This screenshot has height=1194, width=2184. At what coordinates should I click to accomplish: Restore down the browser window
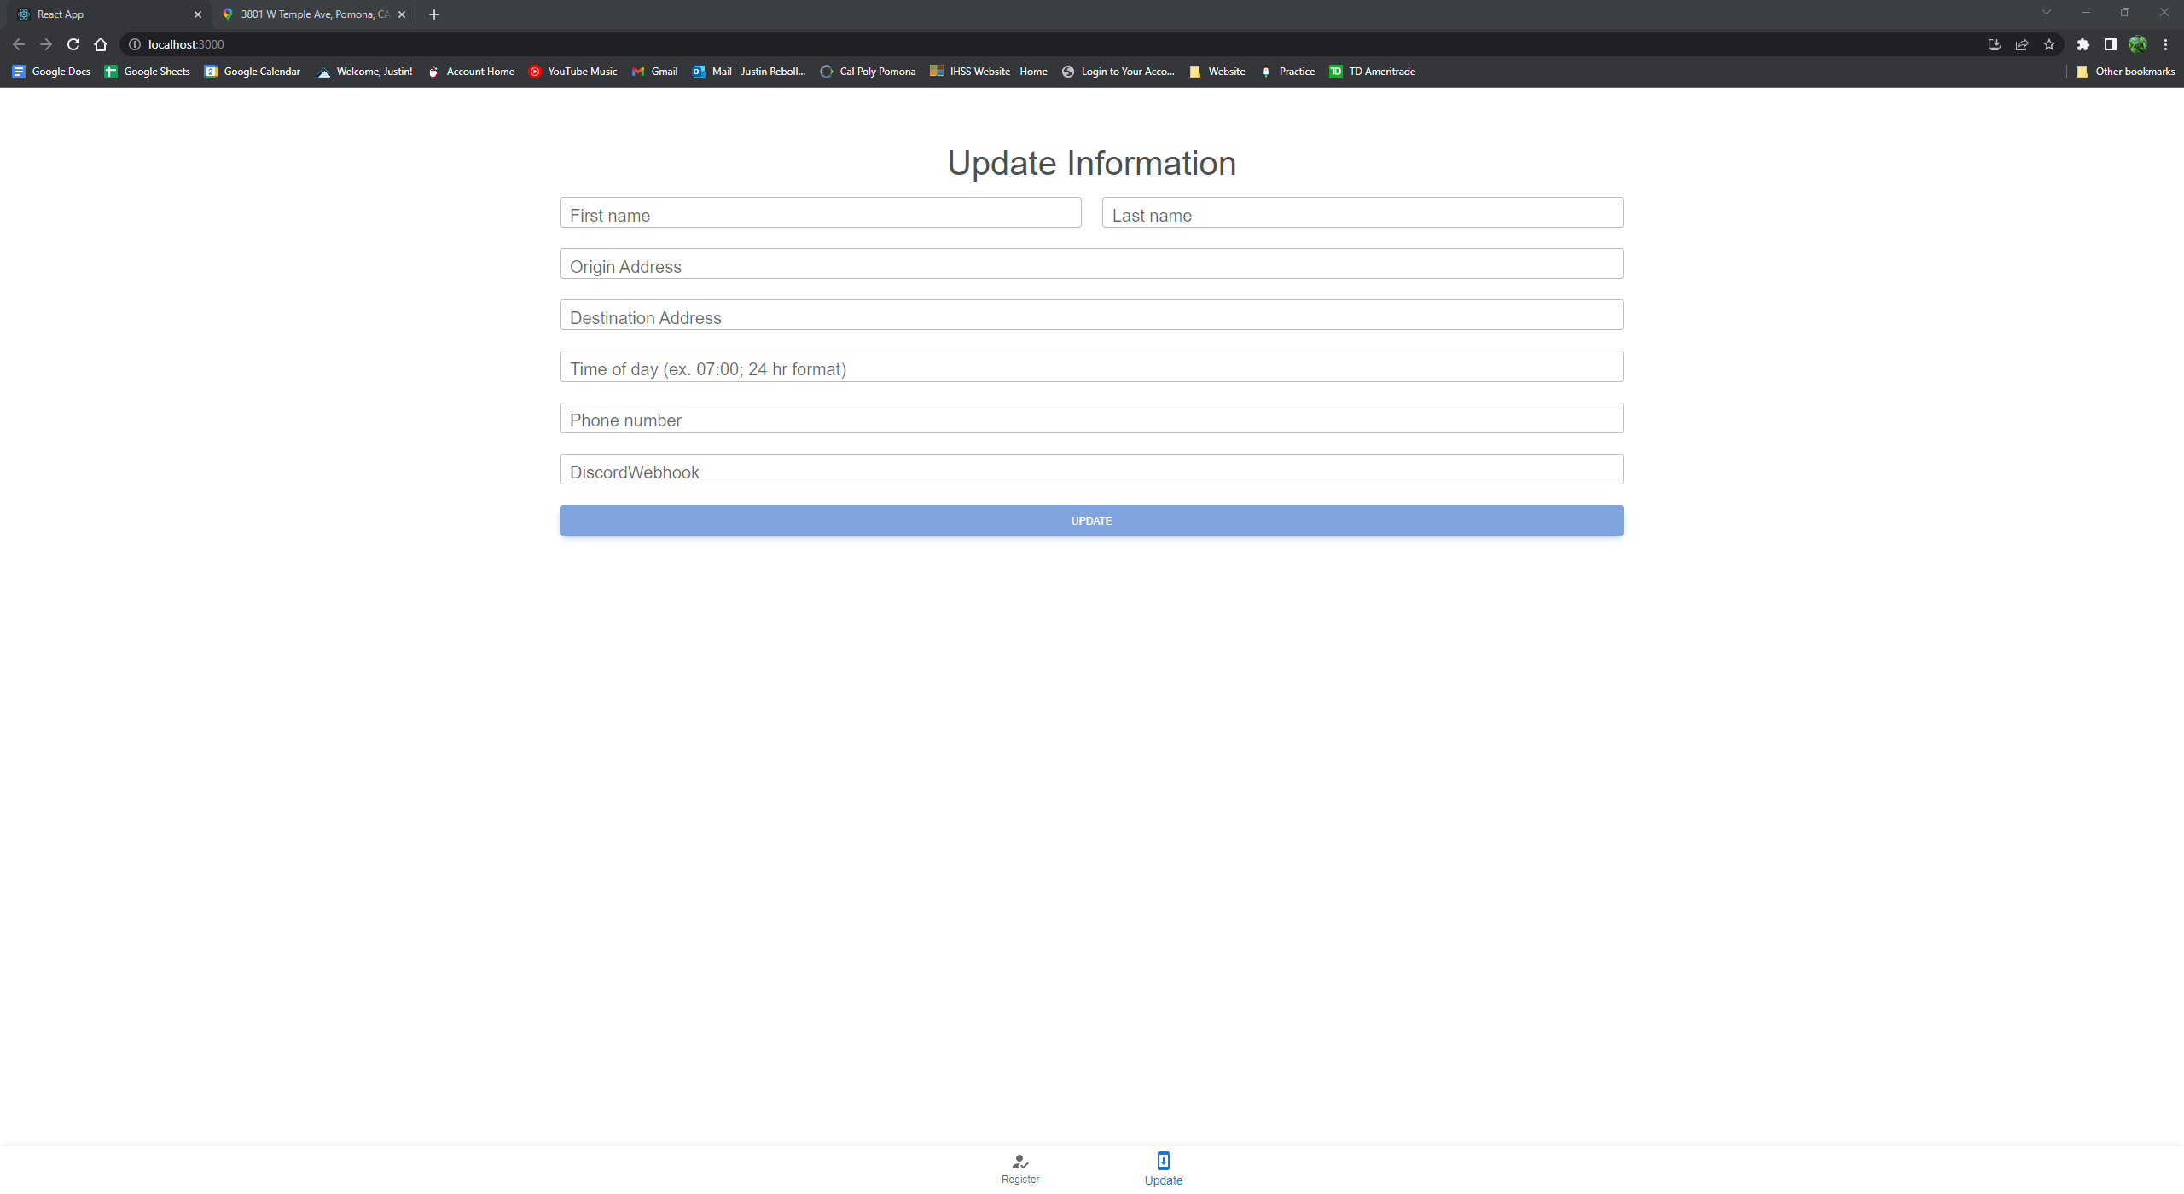coord(2125,12)
